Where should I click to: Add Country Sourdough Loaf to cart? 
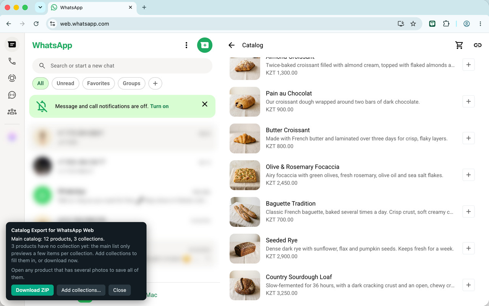click(468, 285)
